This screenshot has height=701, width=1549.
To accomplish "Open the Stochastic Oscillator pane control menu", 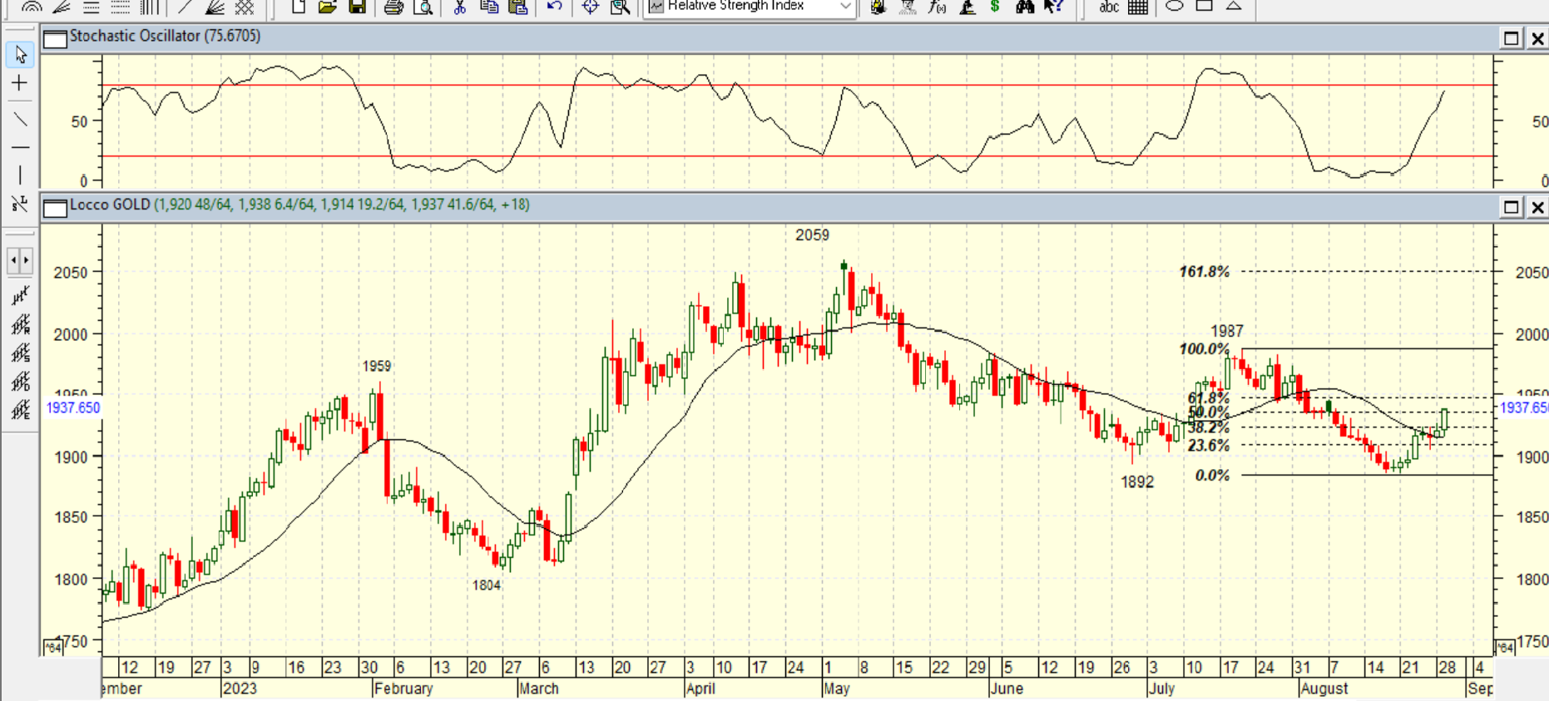I will click(x=55, y=38).
